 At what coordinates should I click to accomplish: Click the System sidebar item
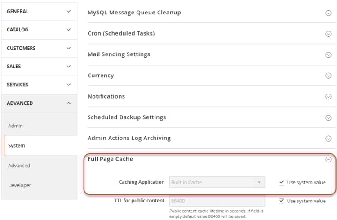[x=17, y=145]
